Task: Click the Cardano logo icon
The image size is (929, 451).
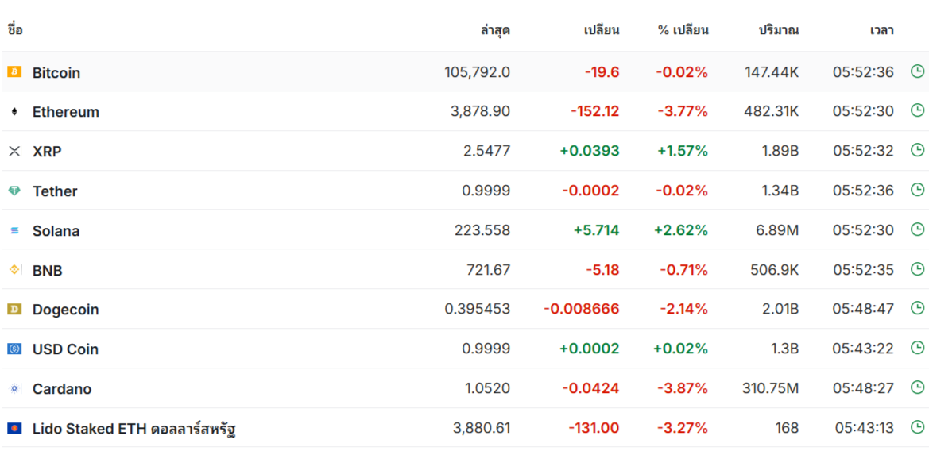Action: (x=14, y=388)
